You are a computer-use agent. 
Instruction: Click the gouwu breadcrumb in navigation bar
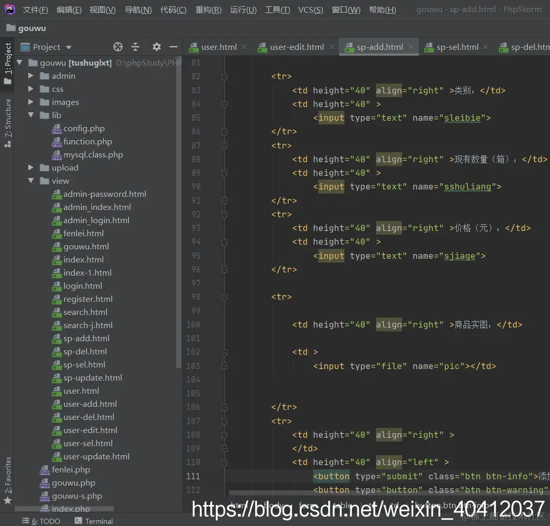pos(26,28)
